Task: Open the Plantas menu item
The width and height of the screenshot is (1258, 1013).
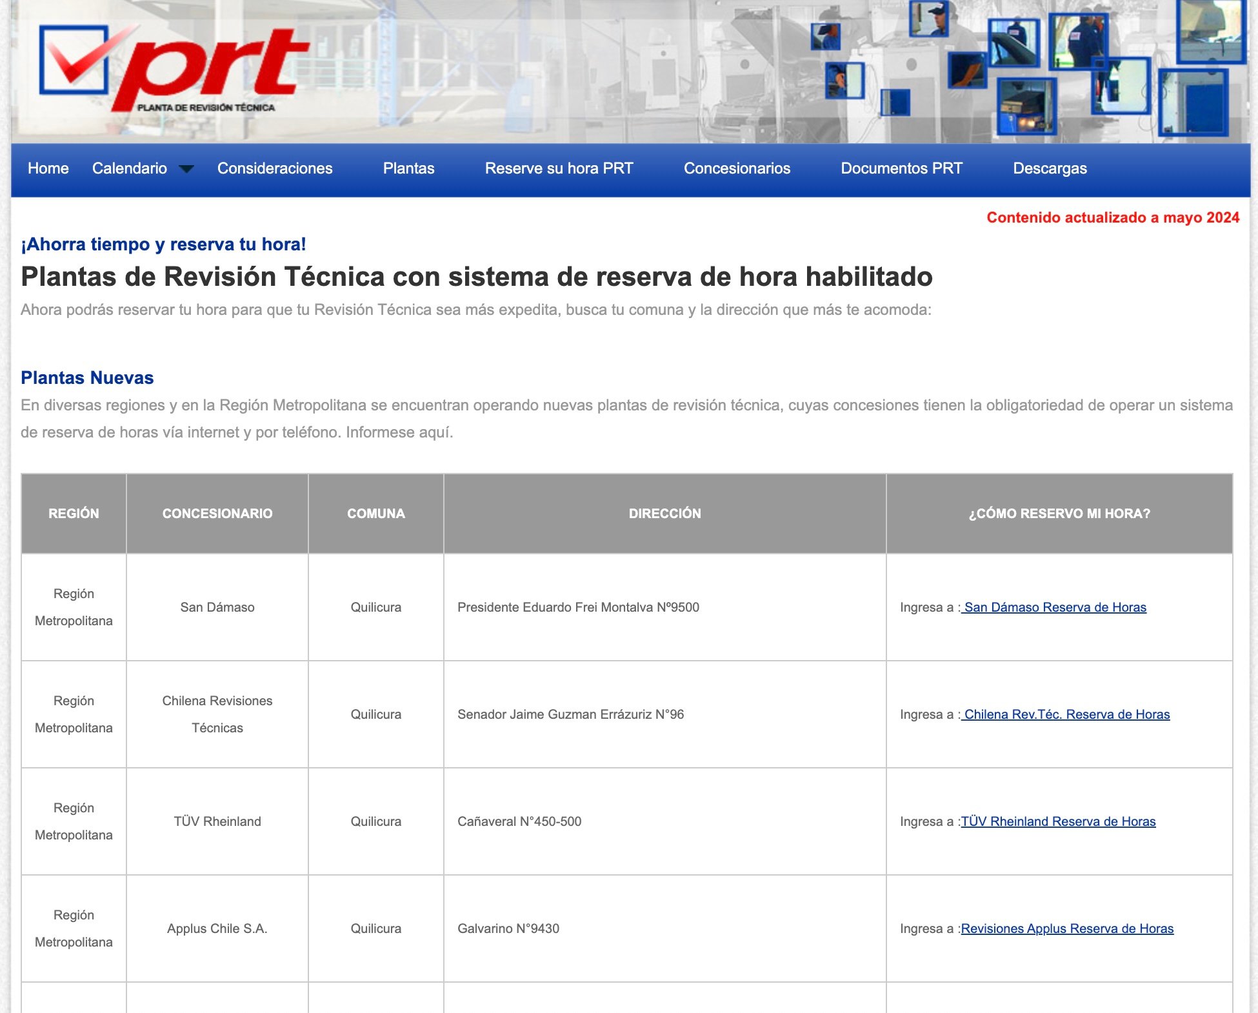Action: [409, 168]
